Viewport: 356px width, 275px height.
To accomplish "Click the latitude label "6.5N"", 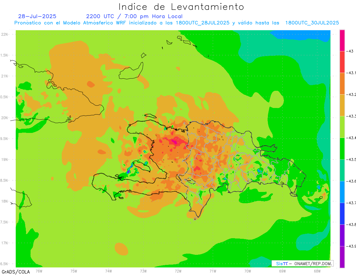I will coord(4,264).
